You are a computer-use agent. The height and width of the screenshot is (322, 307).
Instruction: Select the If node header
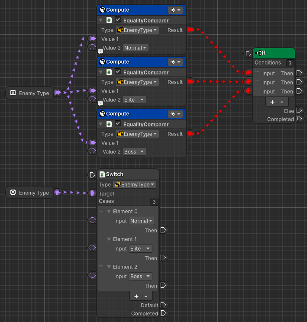pos(274,53)
